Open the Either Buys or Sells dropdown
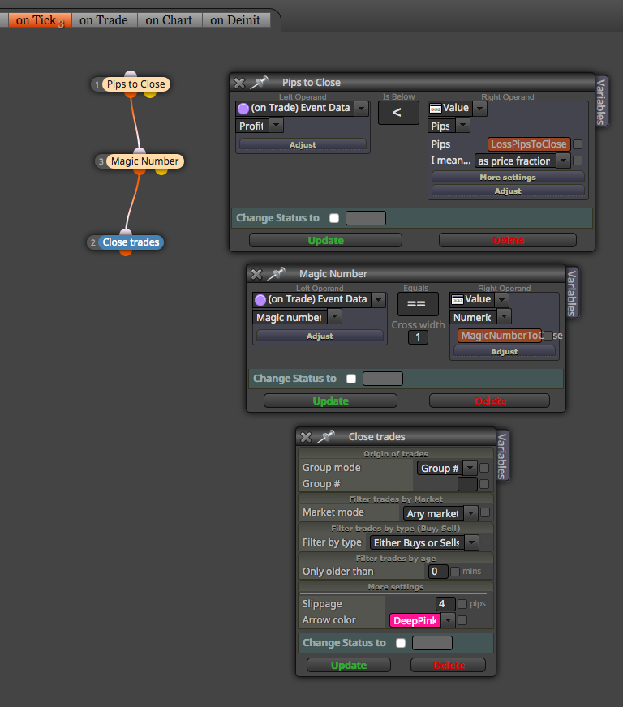Viewport: 623px width, 707px height. click(472, 542)
